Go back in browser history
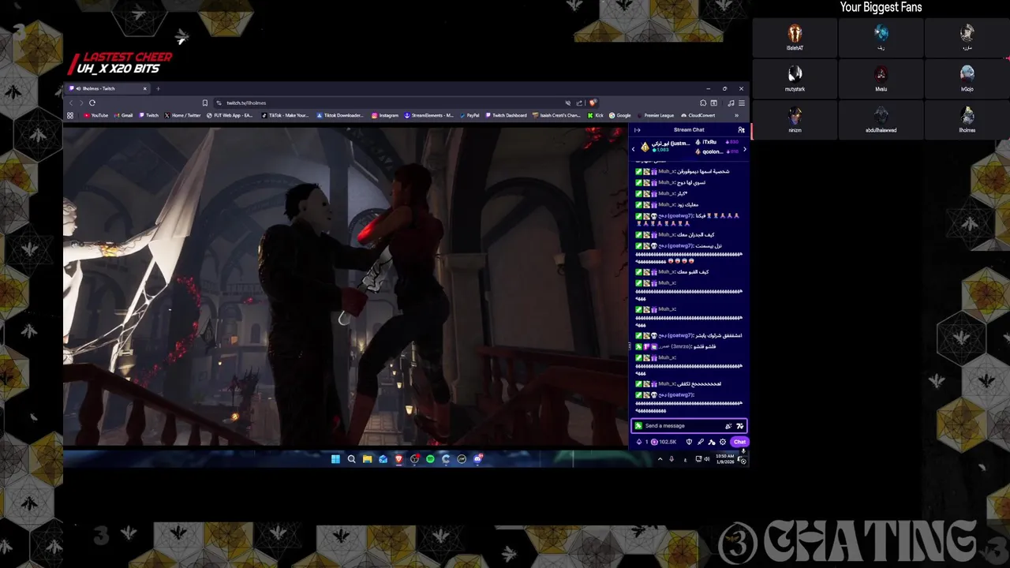The height and width of the screenshot is (568, 1010). [x=71, y=103]
